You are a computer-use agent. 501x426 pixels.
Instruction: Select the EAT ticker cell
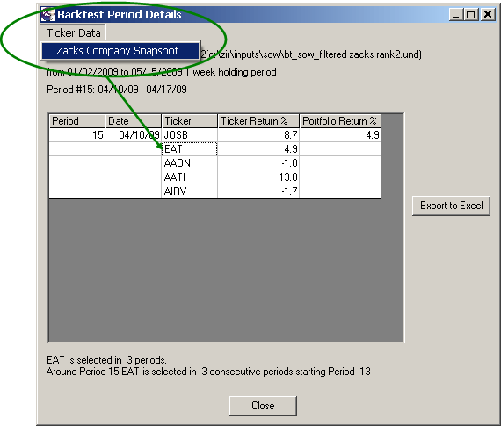[190, 149]
